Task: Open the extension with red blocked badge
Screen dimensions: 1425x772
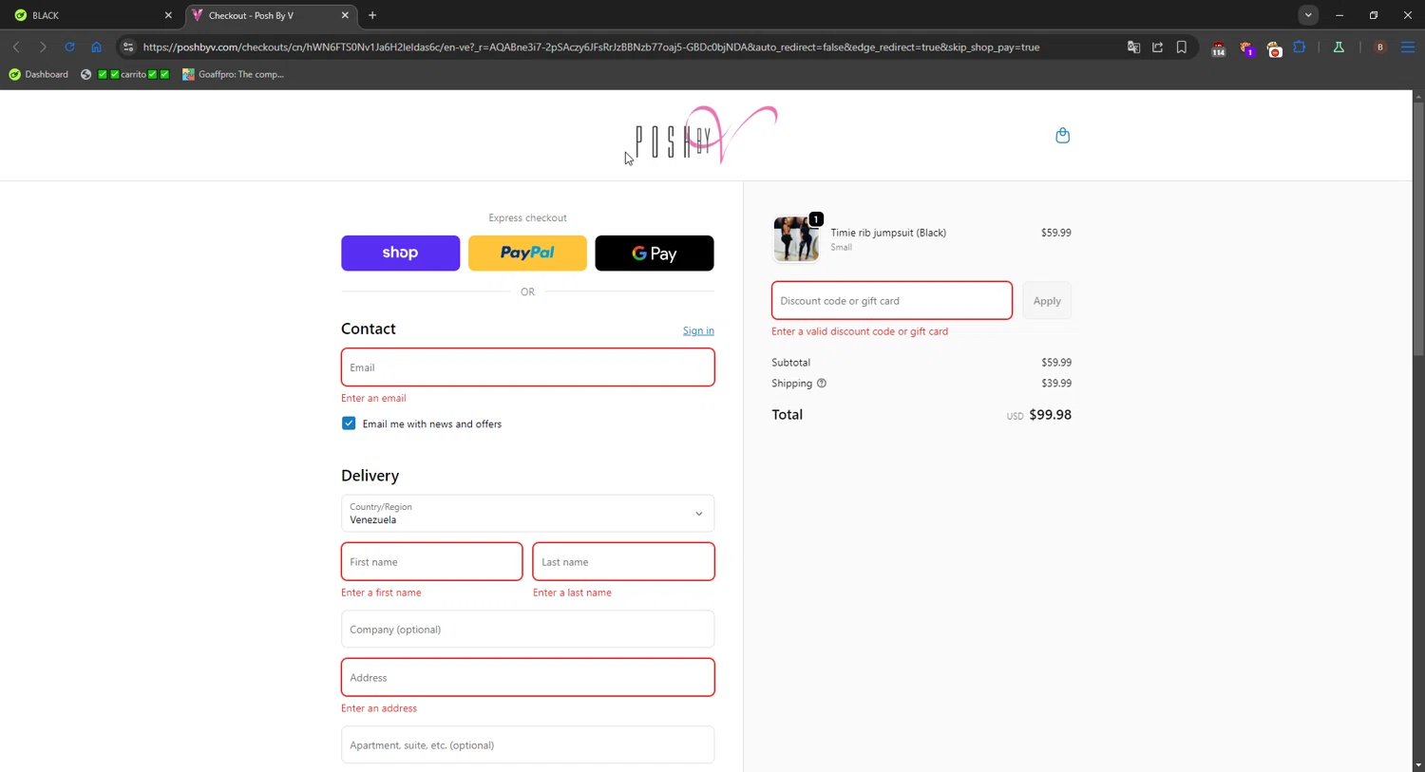Action: pyautogui.click(x=1274, y=47)
